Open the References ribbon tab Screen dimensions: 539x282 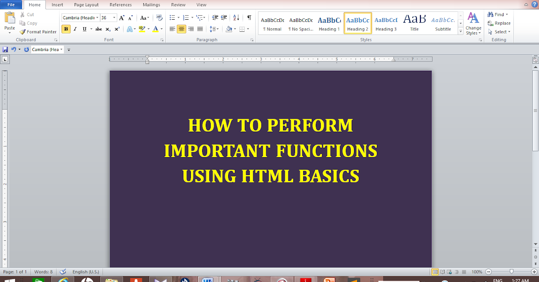click(x=120, y=5)
